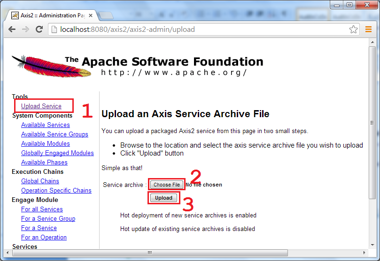Open the For a Service link
Image resolution: width=380 pixels, height=261 pixels.
click(39, 228)
